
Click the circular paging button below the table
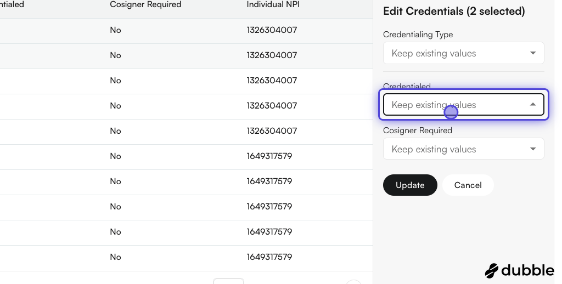(x=354, y=282)
